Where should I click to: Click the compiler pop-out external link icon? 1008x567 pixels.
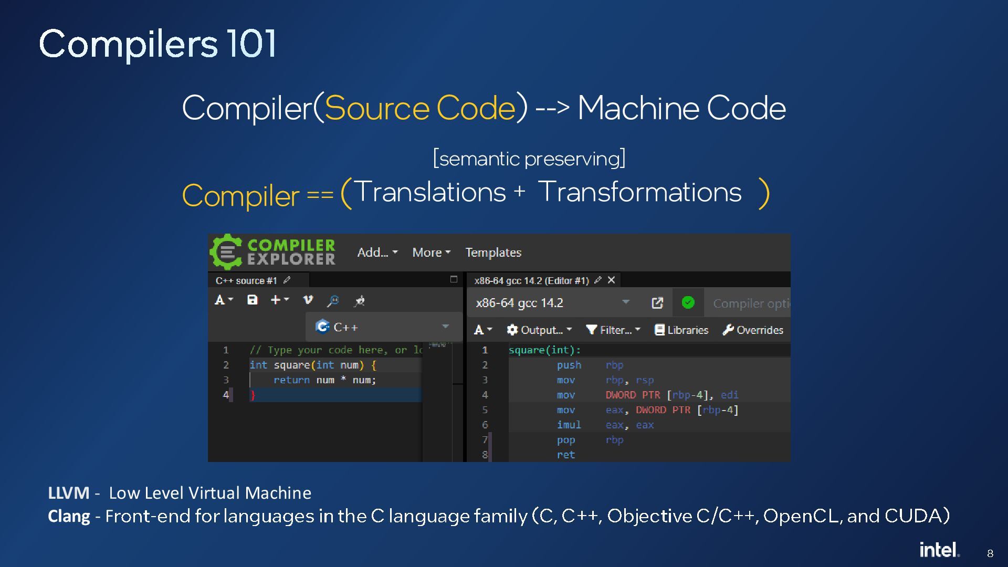point(657,303)
